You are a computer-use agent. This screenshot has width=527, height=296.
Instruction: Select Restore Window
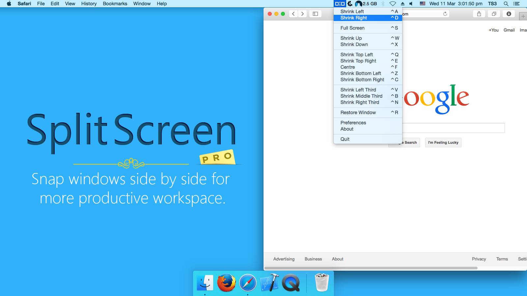click(368, 112)
